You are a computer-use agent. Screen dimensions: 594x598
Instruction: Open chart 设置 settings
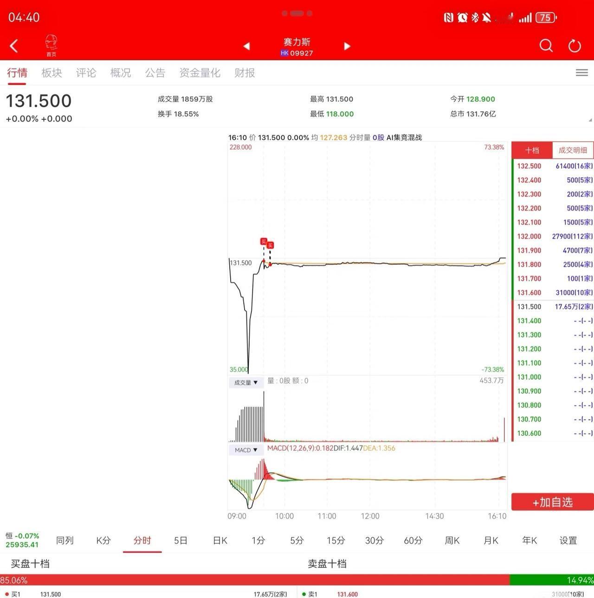point(568,540)
